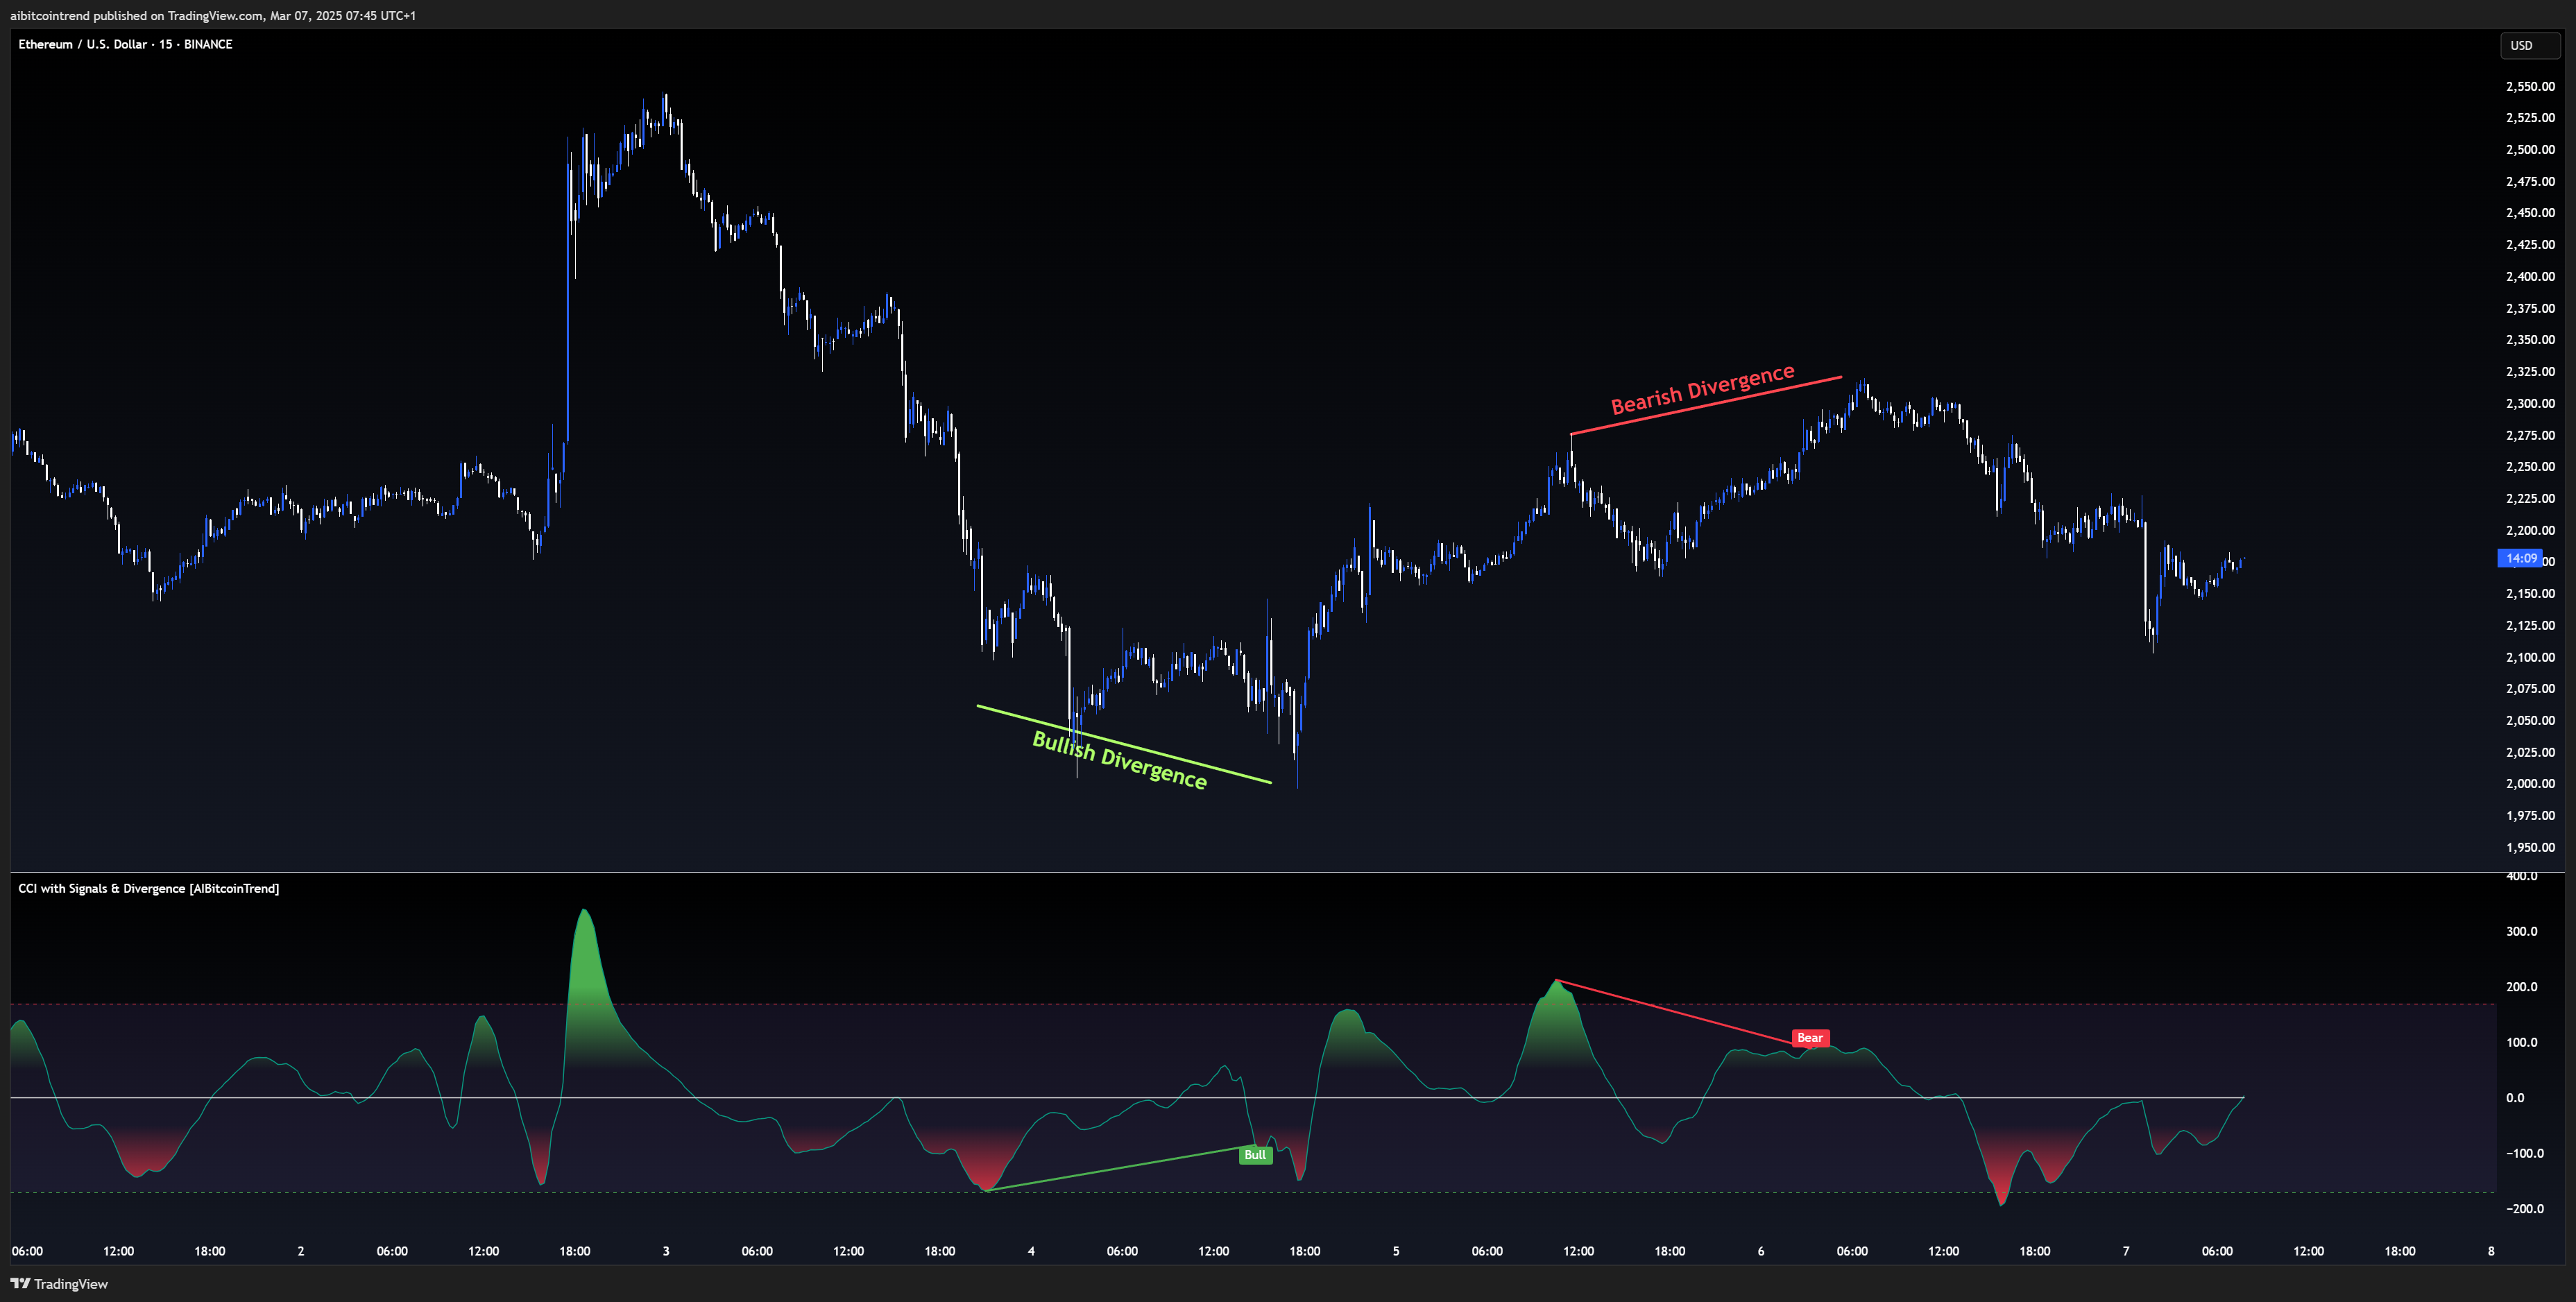Click the day 3 date label on time axis
Screen dimensions: 2576x1302
[666, 1251]
